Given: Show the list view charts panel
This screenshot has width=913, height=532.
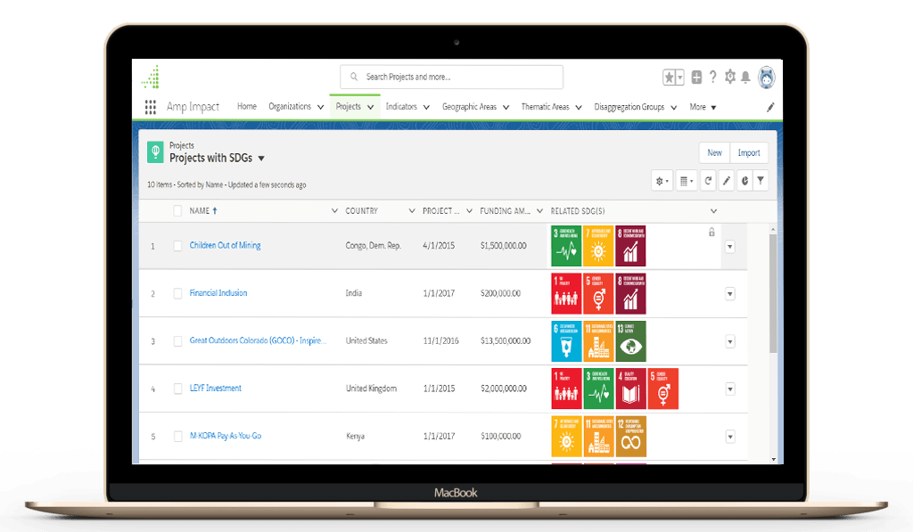Looking at the screenshot, I should (744, 181).
